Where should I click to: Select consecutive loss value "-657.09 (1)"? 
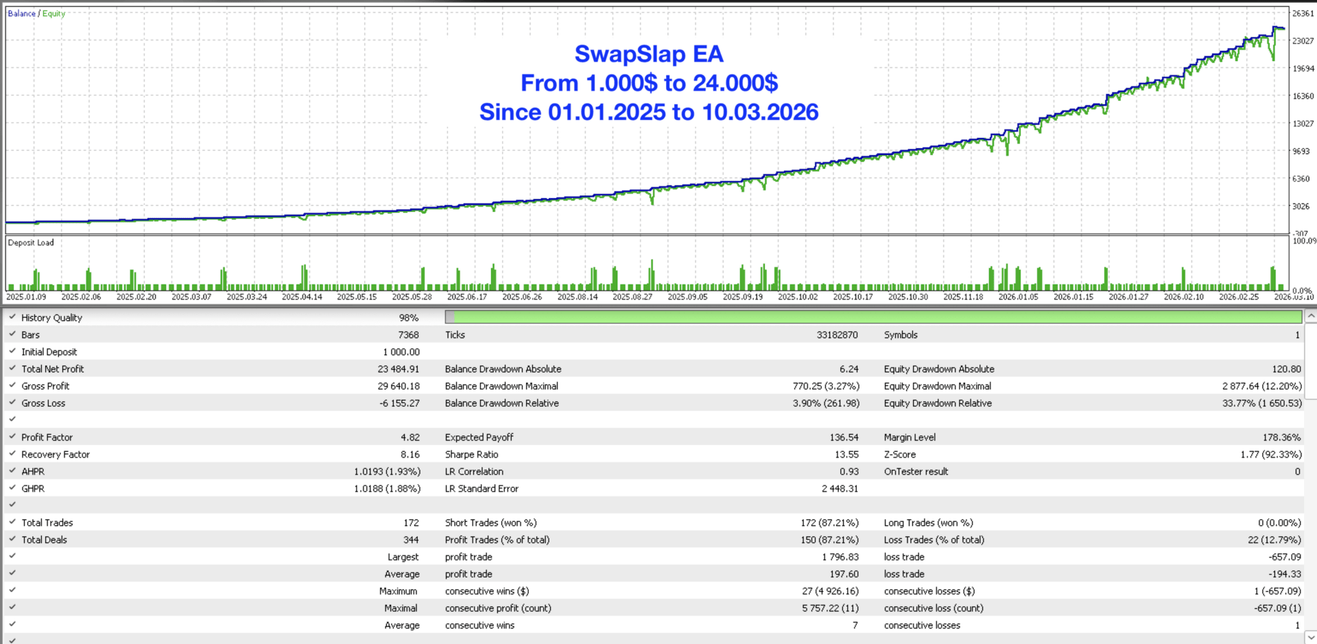click(1278, 609)
